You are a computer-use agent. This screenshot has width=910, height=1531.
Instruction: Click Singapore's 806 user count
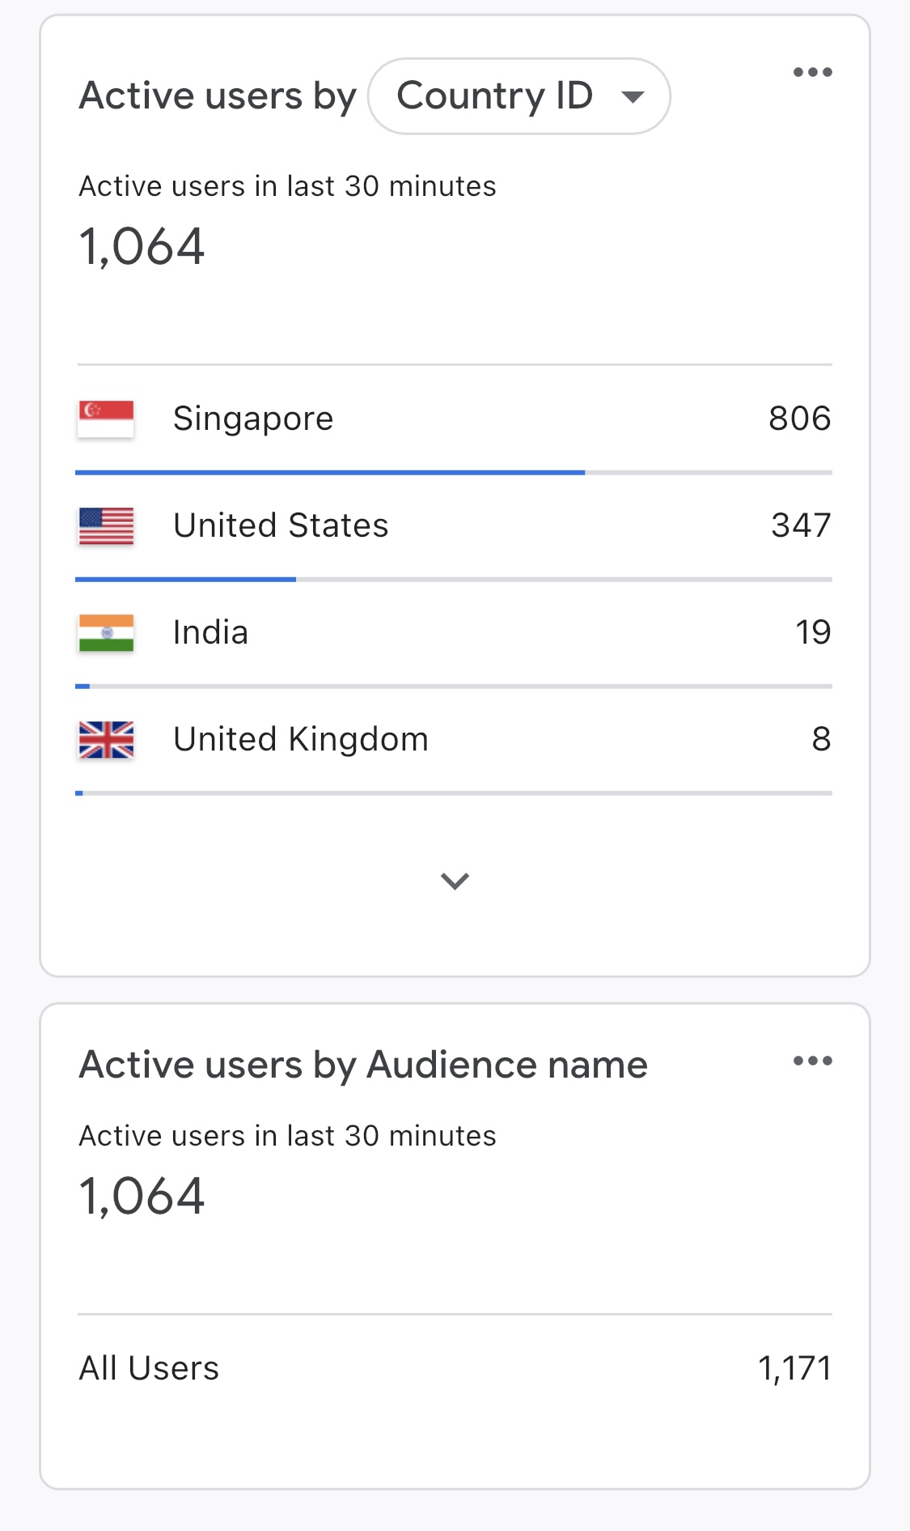(799, 419)
